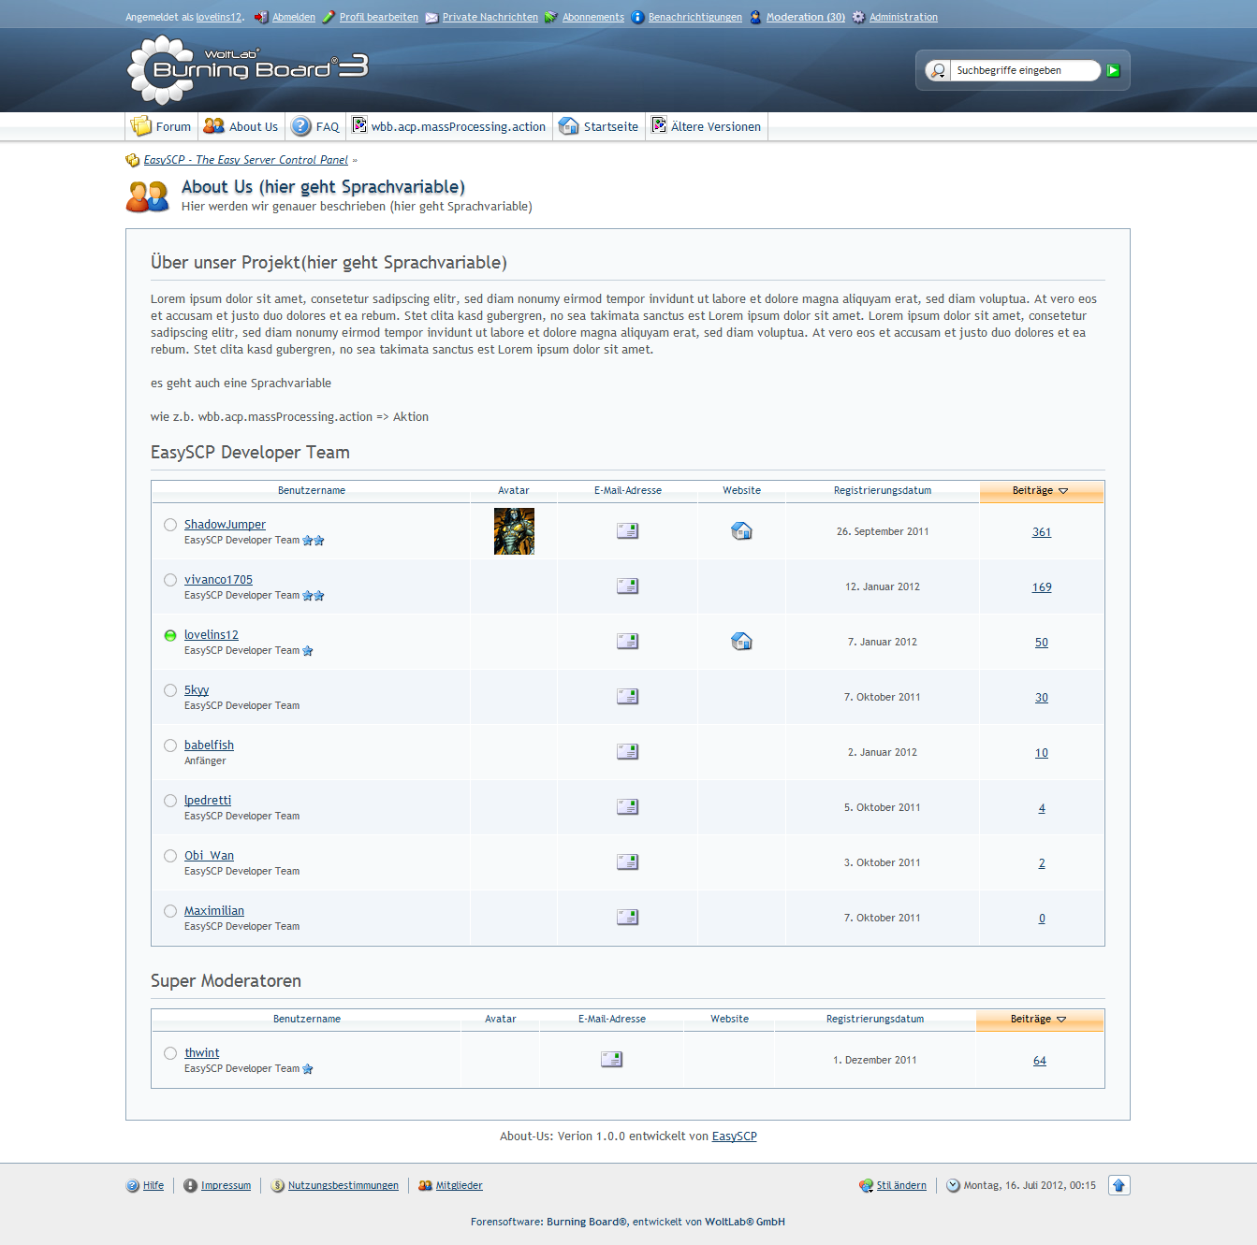
Task: Open the FAQ menu tab
Action: pyautogui.click(x=315, y=127)
